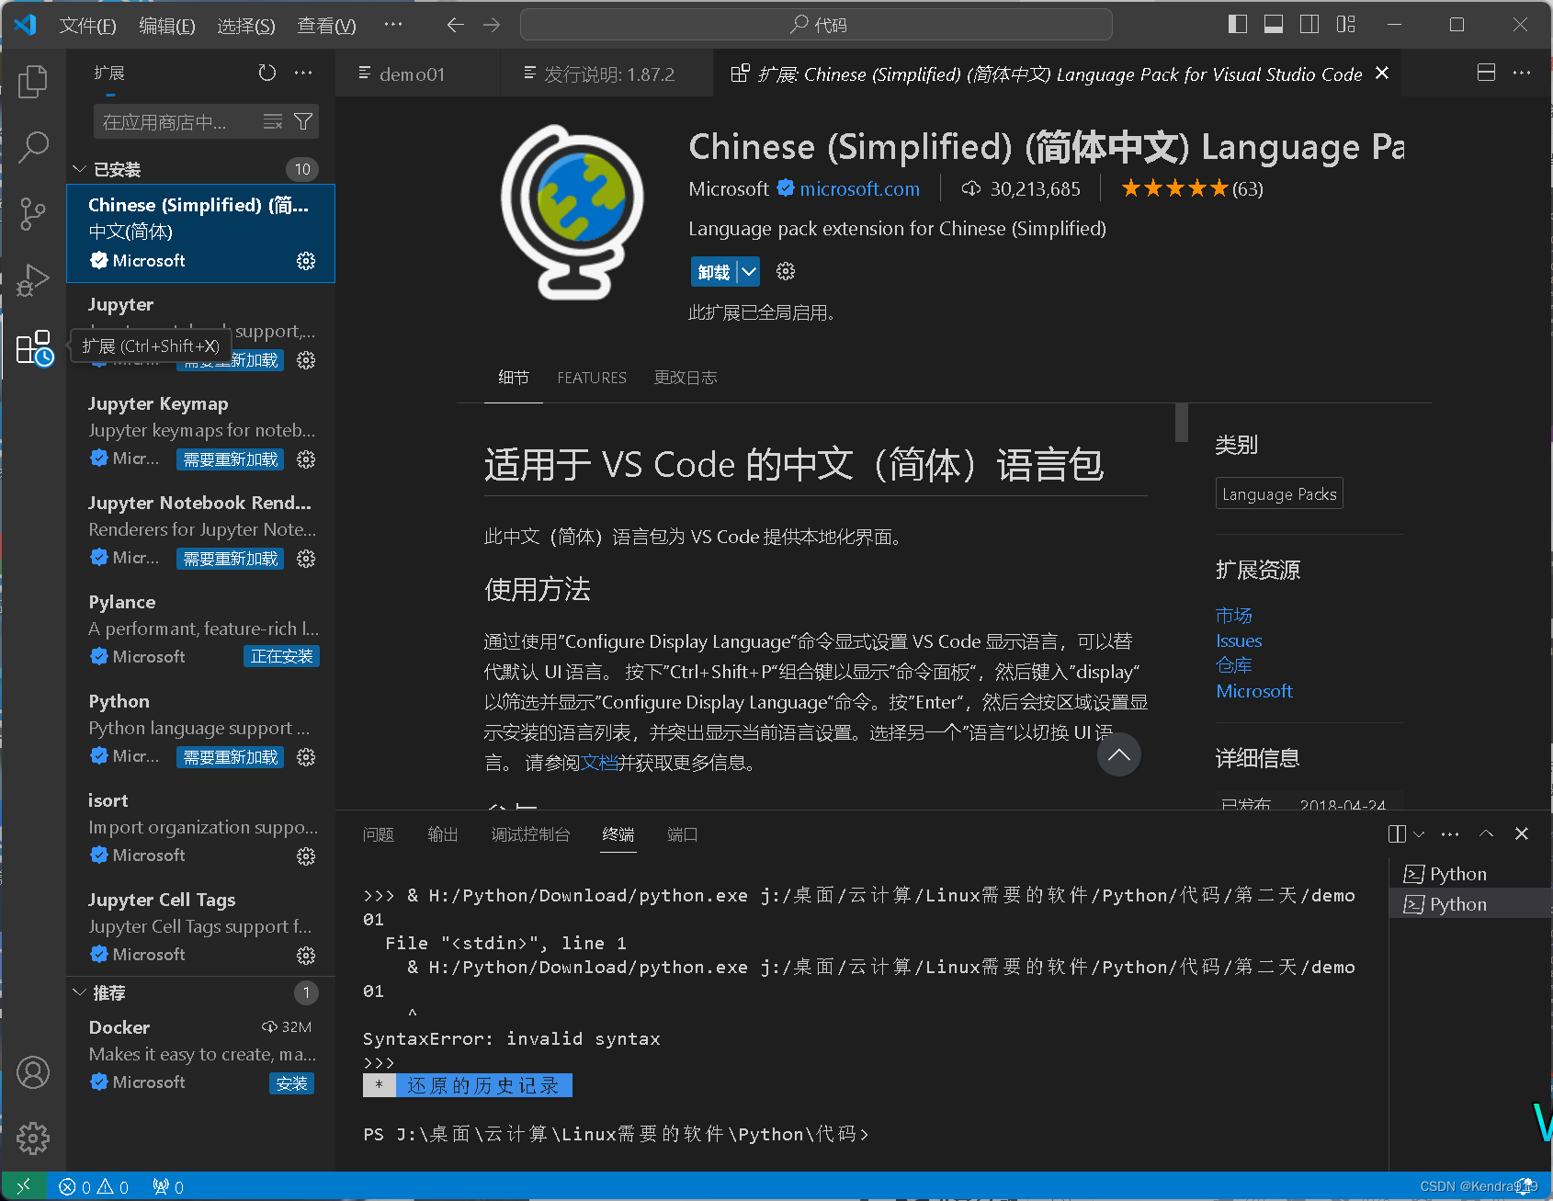
Task: Open errors and warnings status item
Action: (94, 1186)
